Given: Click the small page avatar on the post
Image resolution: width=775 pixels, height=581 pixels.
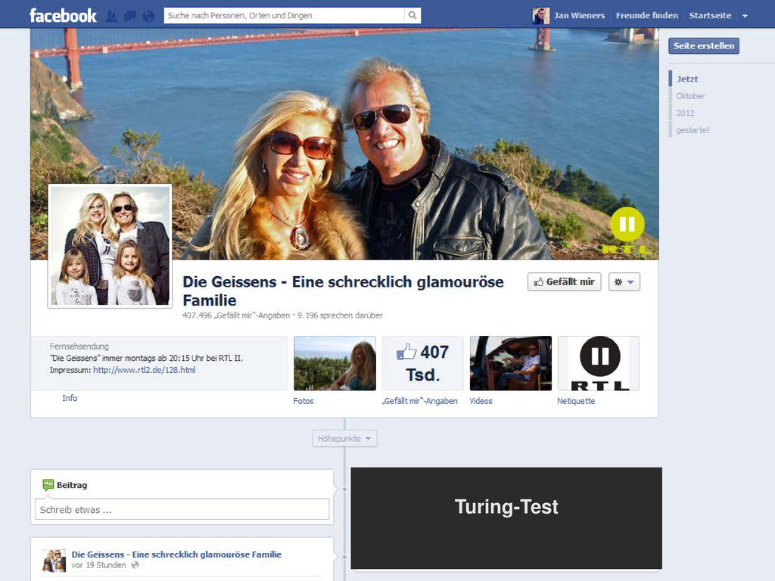Looking at the screenshot, I should tap(54, 561).
